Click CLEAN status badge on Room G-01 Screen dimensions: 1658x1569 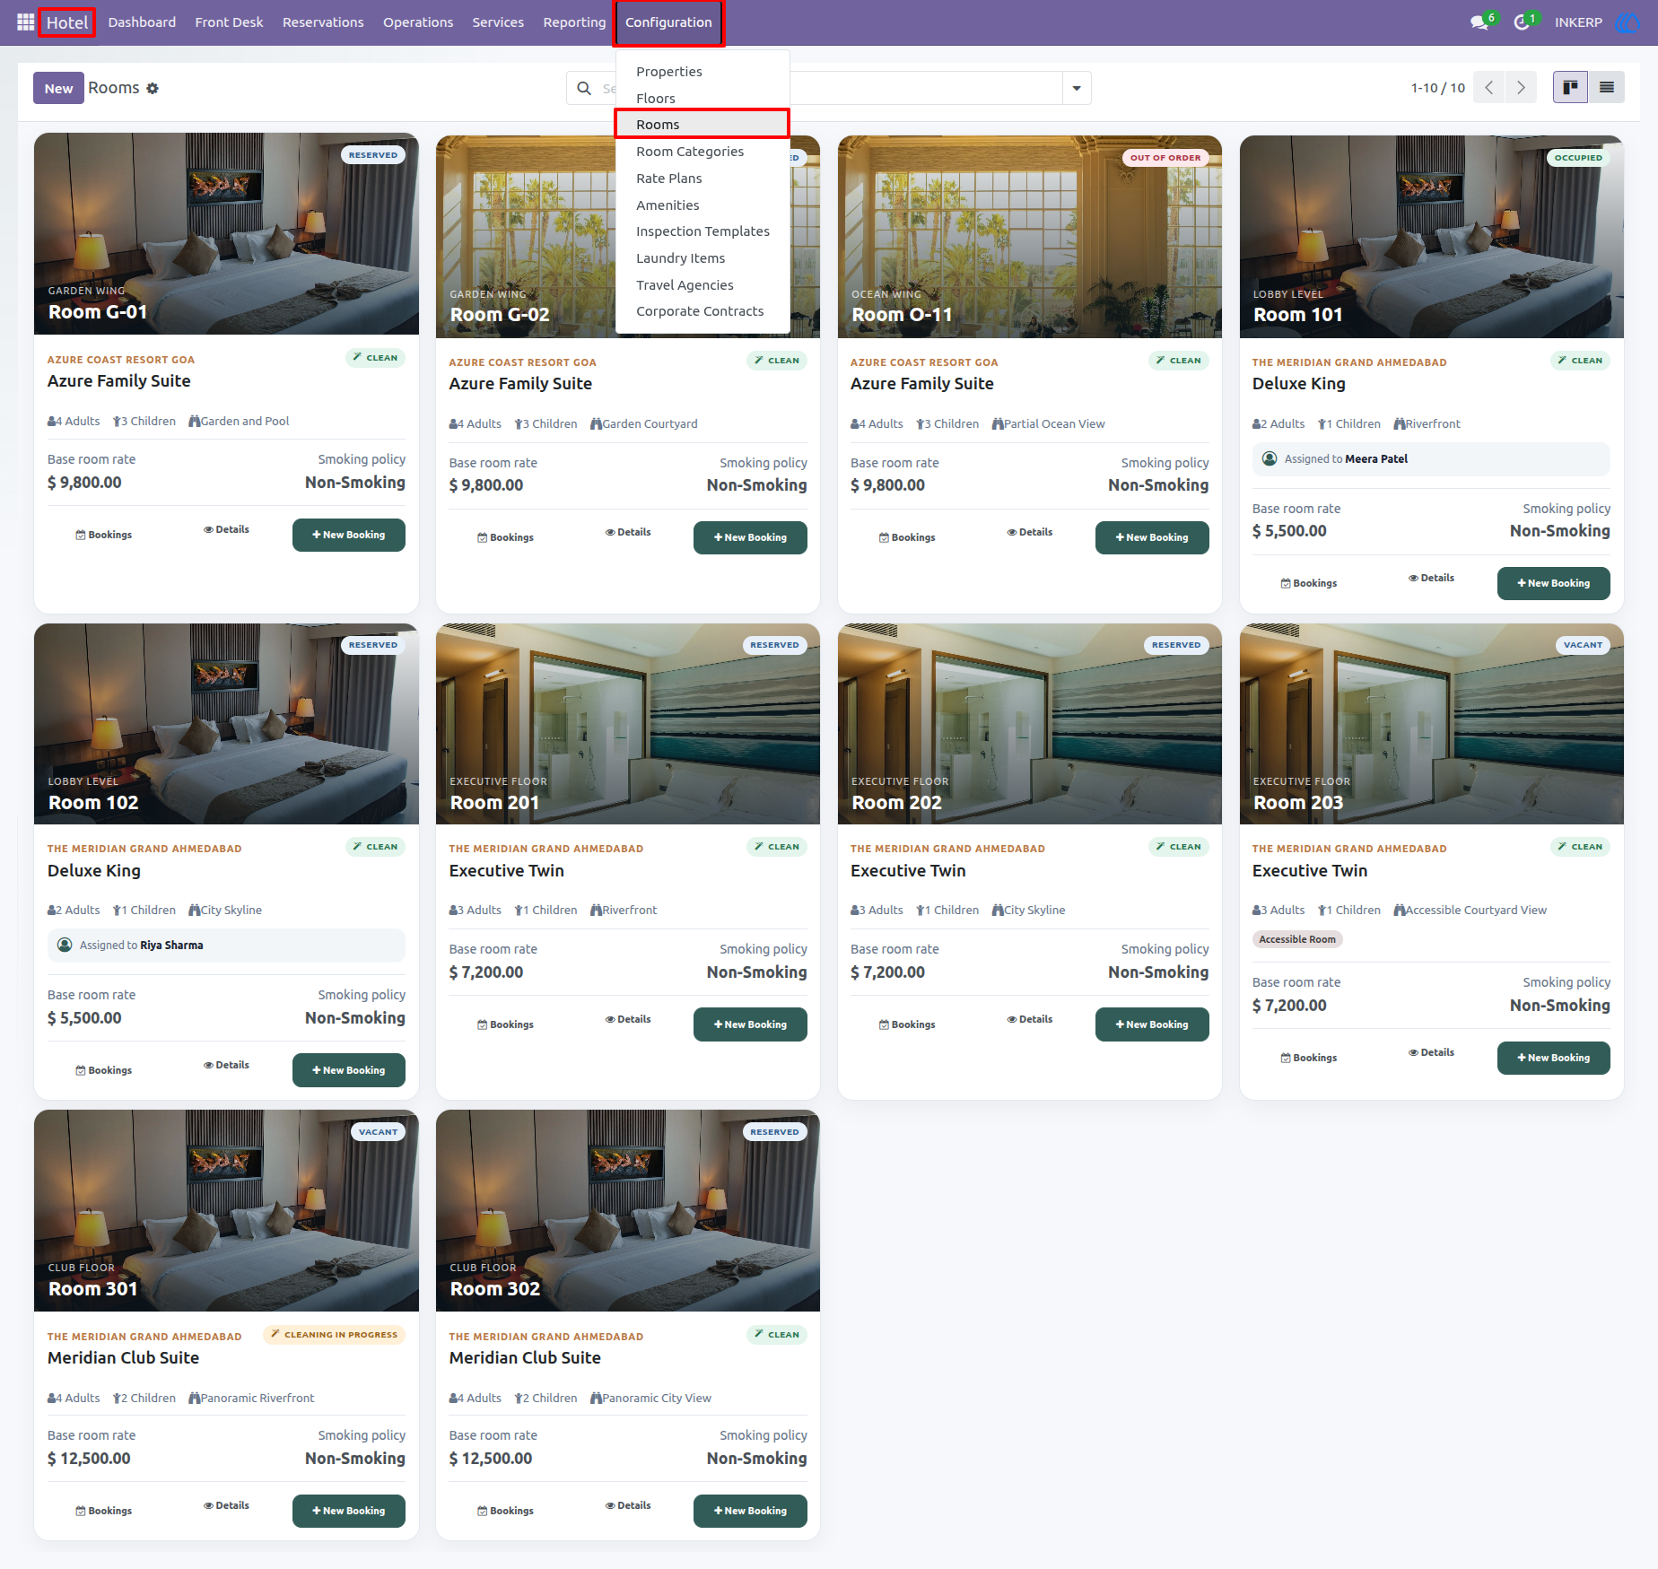tap(376, 358)
